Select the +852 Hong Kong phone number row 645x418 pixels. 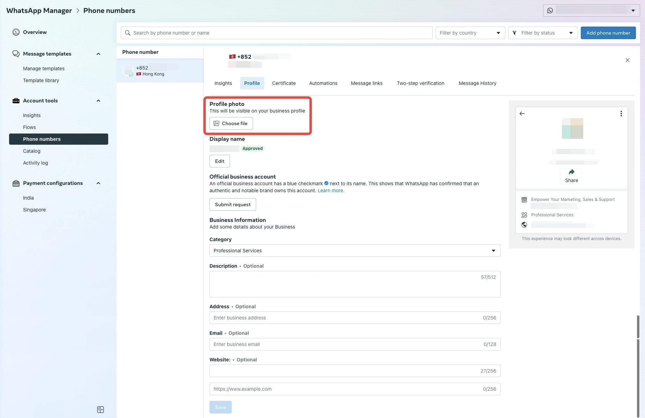click(x=160, y=71)
